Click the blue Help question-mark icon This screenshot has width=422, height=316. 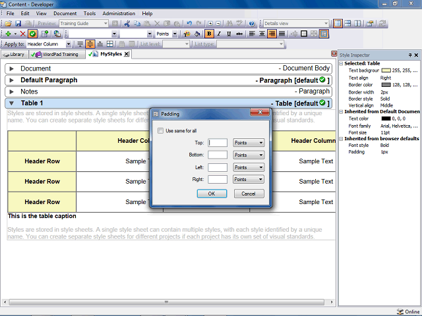[252, 24]
